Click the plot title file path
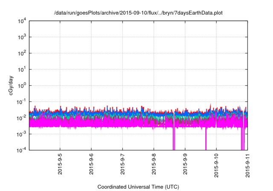Viewport: 273px width, 191px height. pyautogui.click(x=138, y=13)
